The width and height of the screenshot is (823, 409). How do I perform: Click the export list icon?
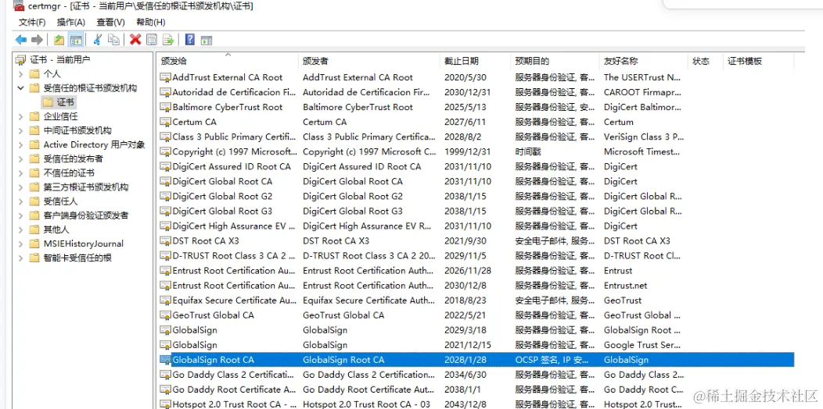point(168,40)
